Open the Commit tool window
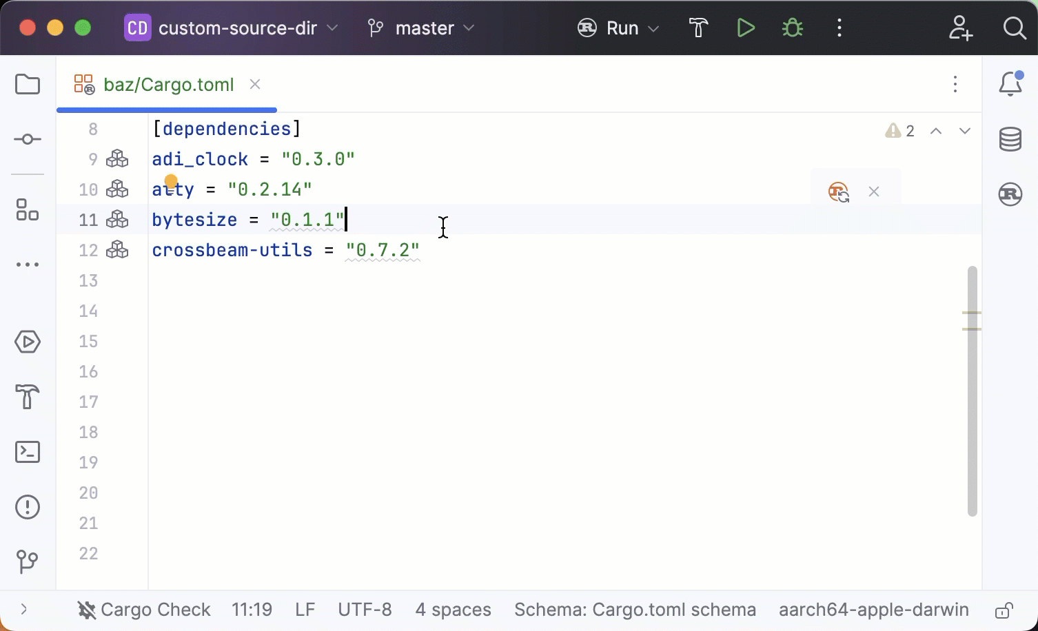Viewport: 1038px width, 631px height. click(x=28, y=140)
